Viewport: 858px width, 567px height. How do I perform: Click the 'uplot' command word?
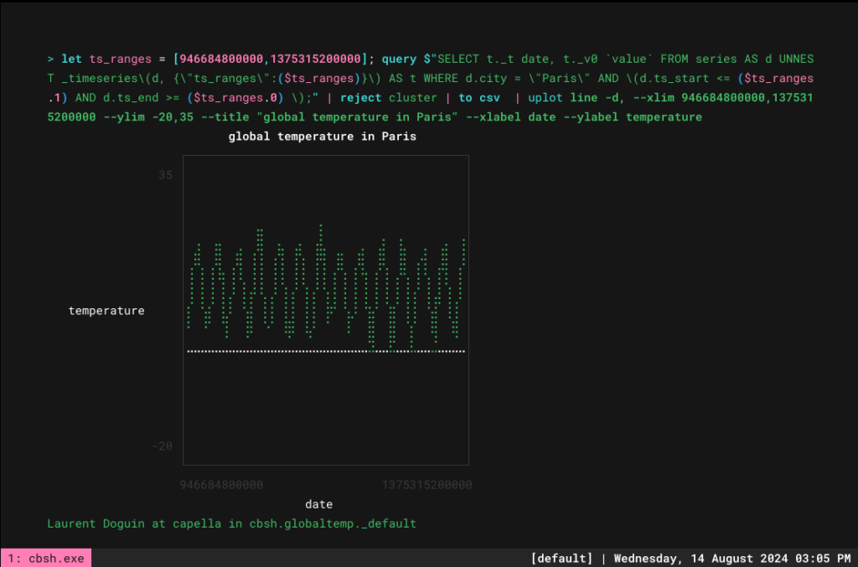coord(545,97)
